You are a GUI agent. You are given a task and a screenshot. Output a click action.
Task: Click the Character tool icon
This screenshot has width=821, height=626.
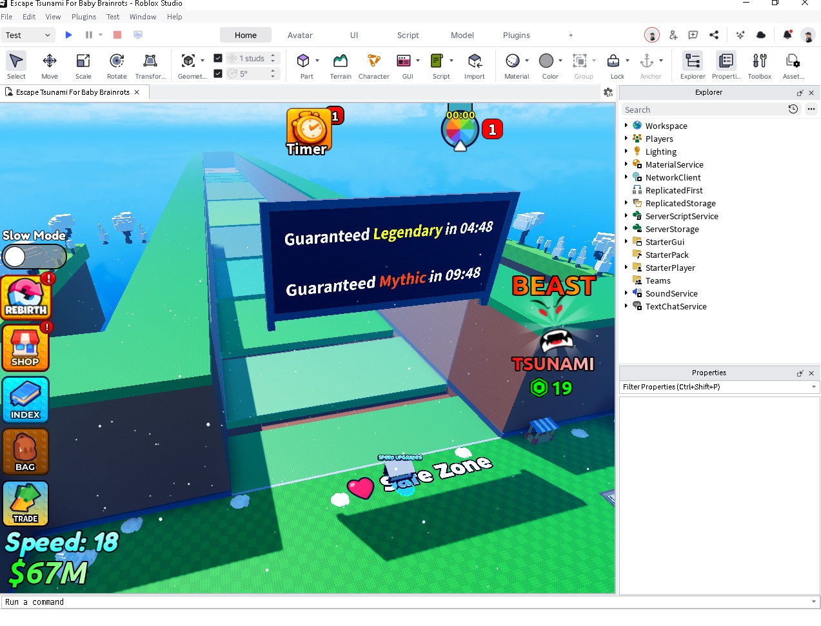(x=374, y=61)
